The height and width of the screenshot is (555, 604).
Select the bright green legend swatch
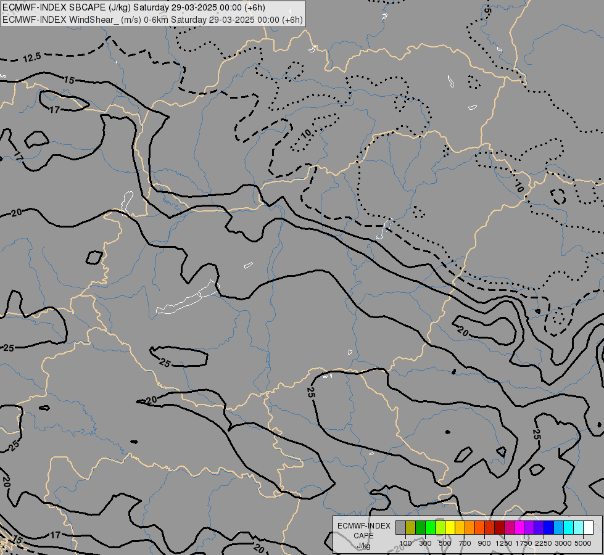click(x=430, y=528)
